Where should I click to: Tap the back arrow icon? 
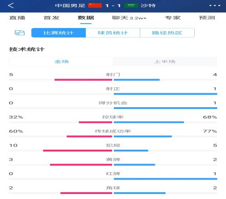(11, 5)
